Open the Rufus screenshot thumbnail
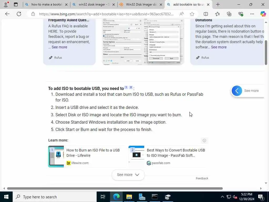Viewport: 269px width, 202px height. pyautogui.click(x=143, y=42)
